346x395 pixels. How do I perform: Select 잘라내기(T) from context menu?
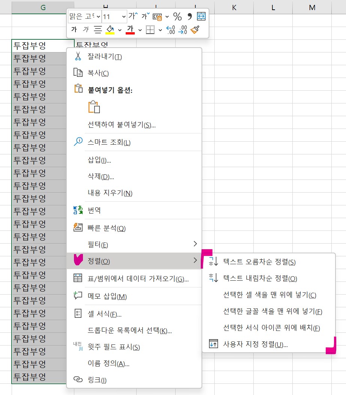tap(134, 57)
